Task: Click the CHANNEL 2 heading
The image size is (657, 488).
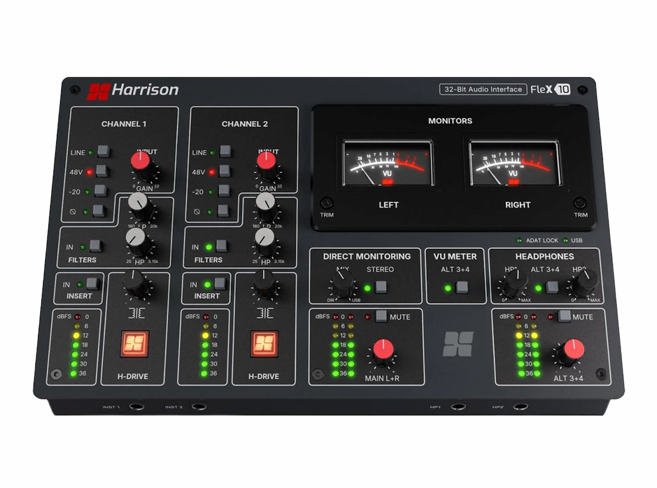Action: pyautogui.click(x=245, y=124)
